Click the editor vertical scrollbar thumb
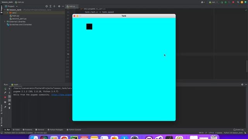 click(247, 66)
